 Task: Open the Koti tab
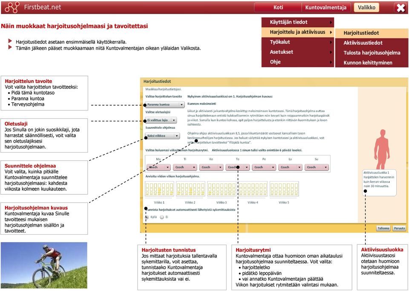[x=278, y=7]
